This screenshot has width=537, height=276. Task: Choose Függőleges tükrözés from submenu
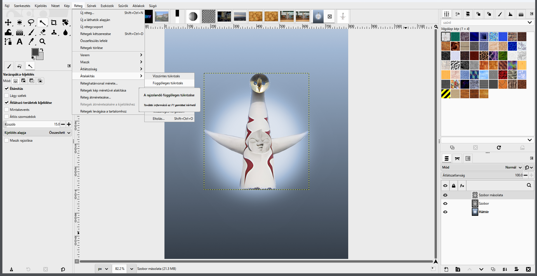point(168,83)
